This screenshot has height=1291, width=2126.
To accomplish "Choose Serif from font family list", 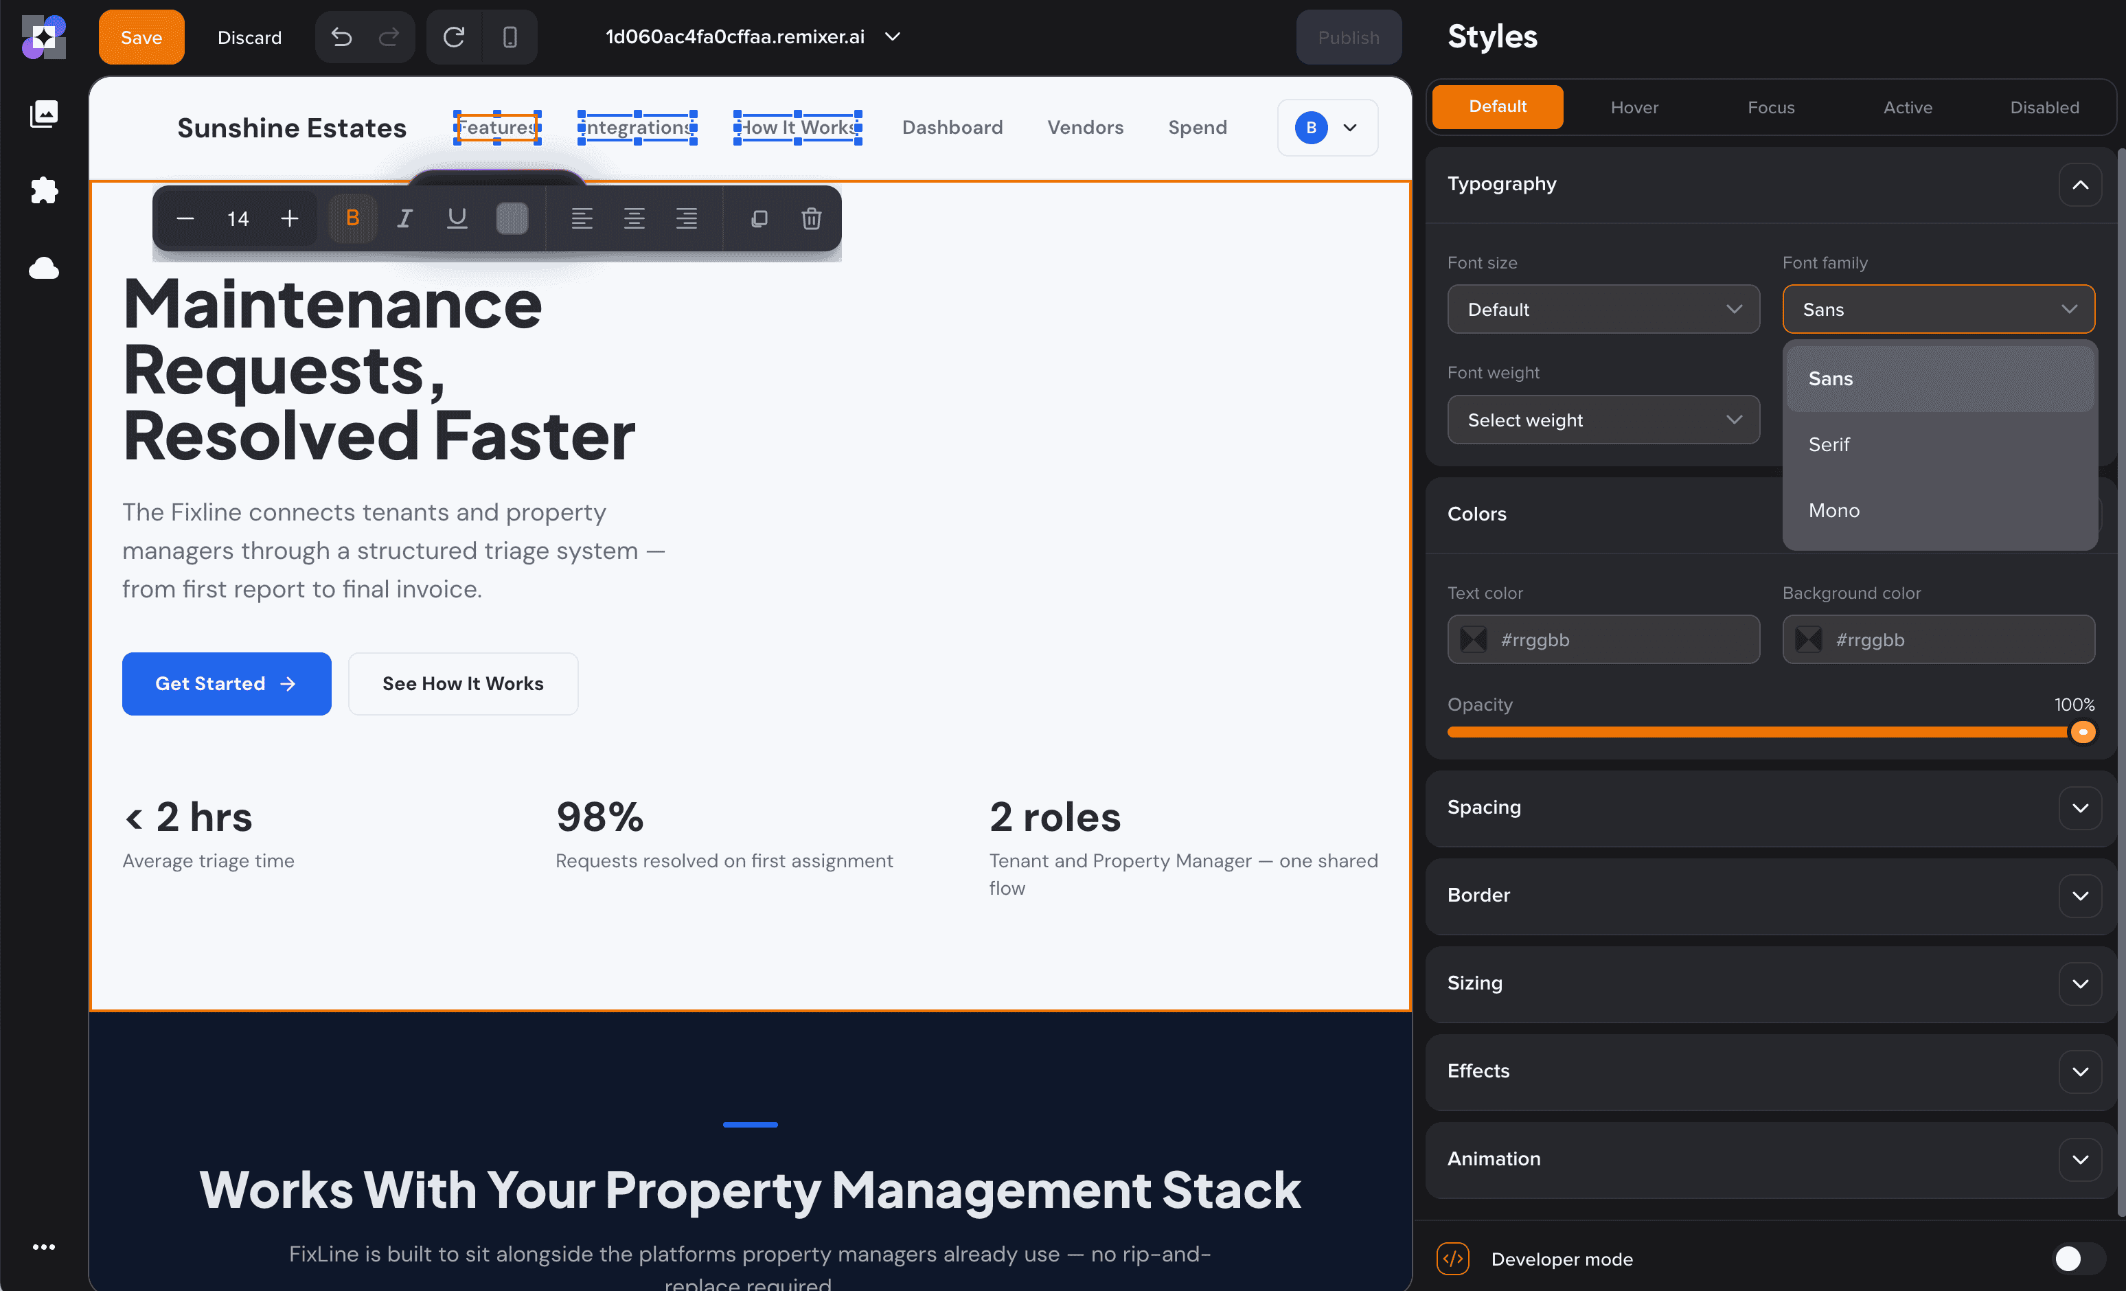I will [1940, 444].
